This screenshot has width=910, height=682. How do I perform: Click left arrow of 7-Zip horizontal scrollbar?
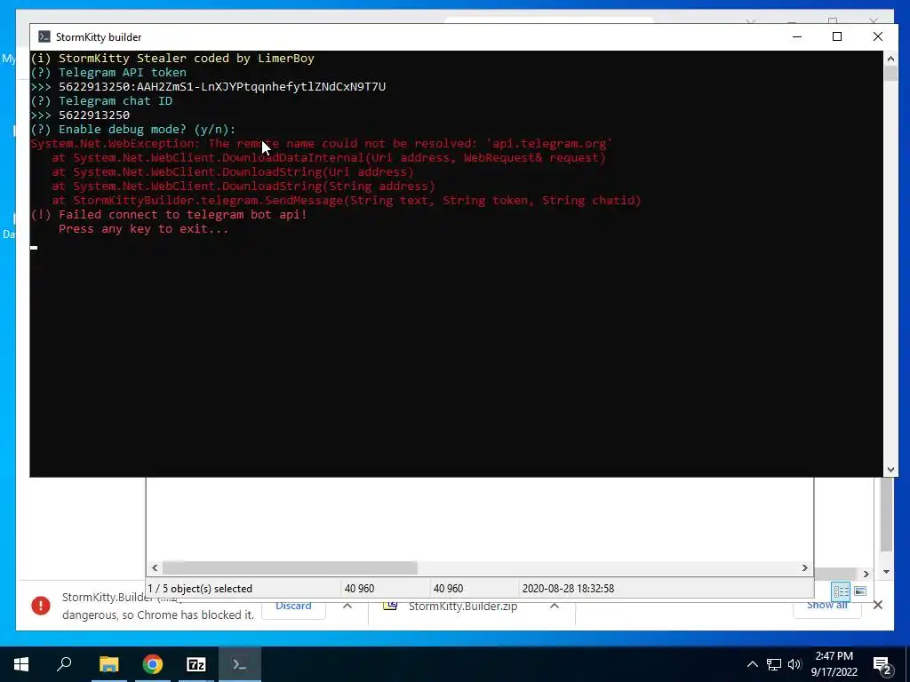click(155, 567)
